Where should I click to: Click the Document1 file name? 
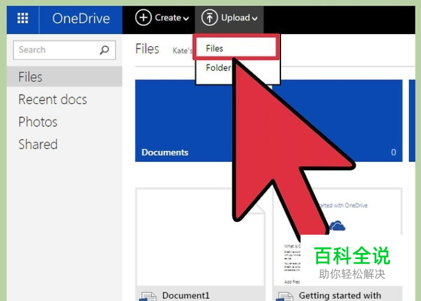(x=186, y=296)
